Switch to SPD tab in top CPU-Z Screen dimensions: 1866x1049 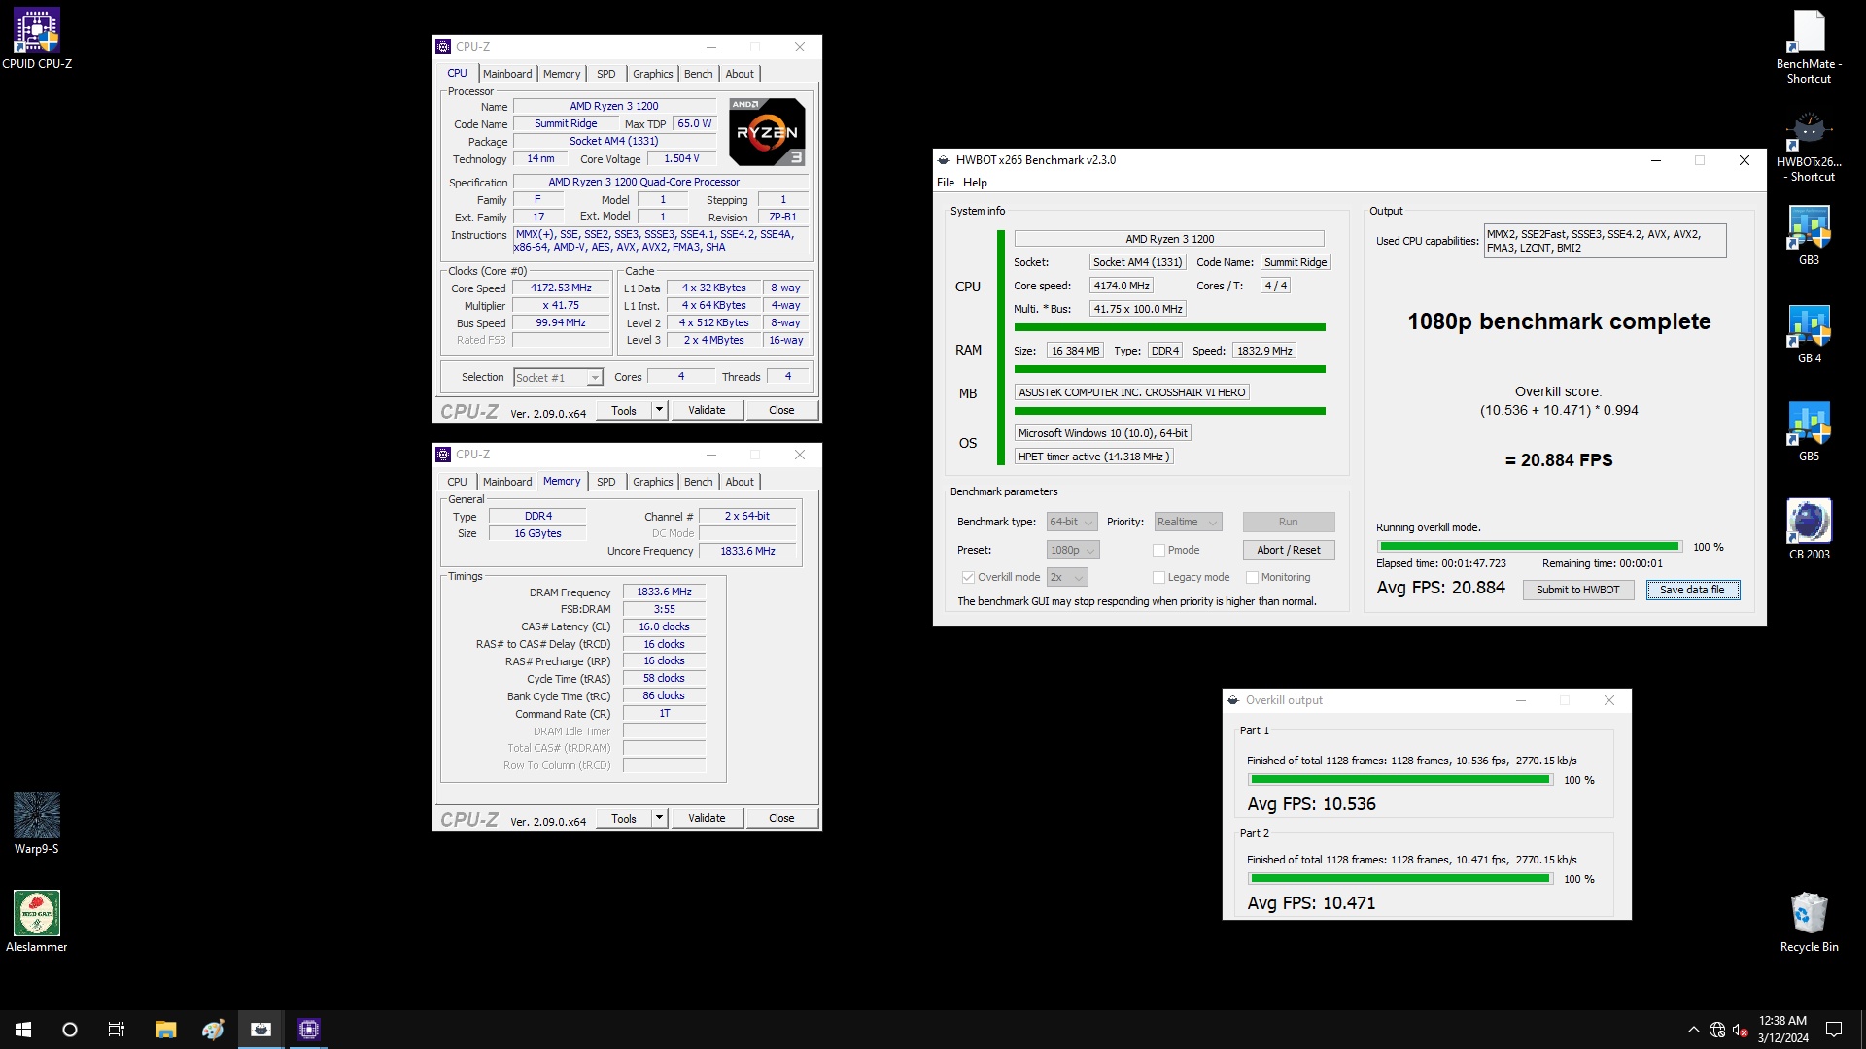click(605, 74)
